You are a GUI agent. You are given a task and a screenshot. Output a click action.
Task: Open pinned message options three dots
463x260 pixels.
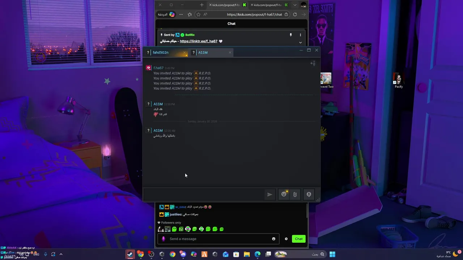coord(300,35)
